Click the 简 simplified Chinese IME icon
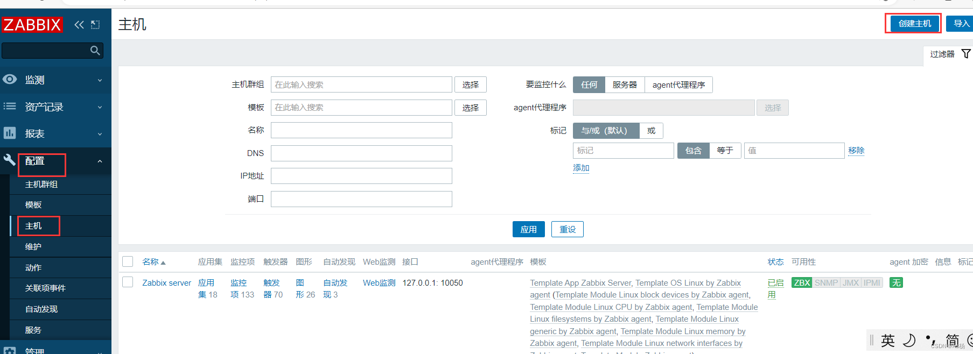This screenshot has width=973, height=354. pos(953,340)
